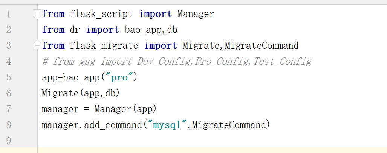The image size is (387, 153).
Task: Click line number 1 in the gutter
Action: 9,14
